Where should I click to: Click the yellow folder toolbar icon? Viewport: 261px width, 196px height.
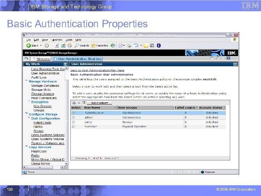[x=146, y=45]
